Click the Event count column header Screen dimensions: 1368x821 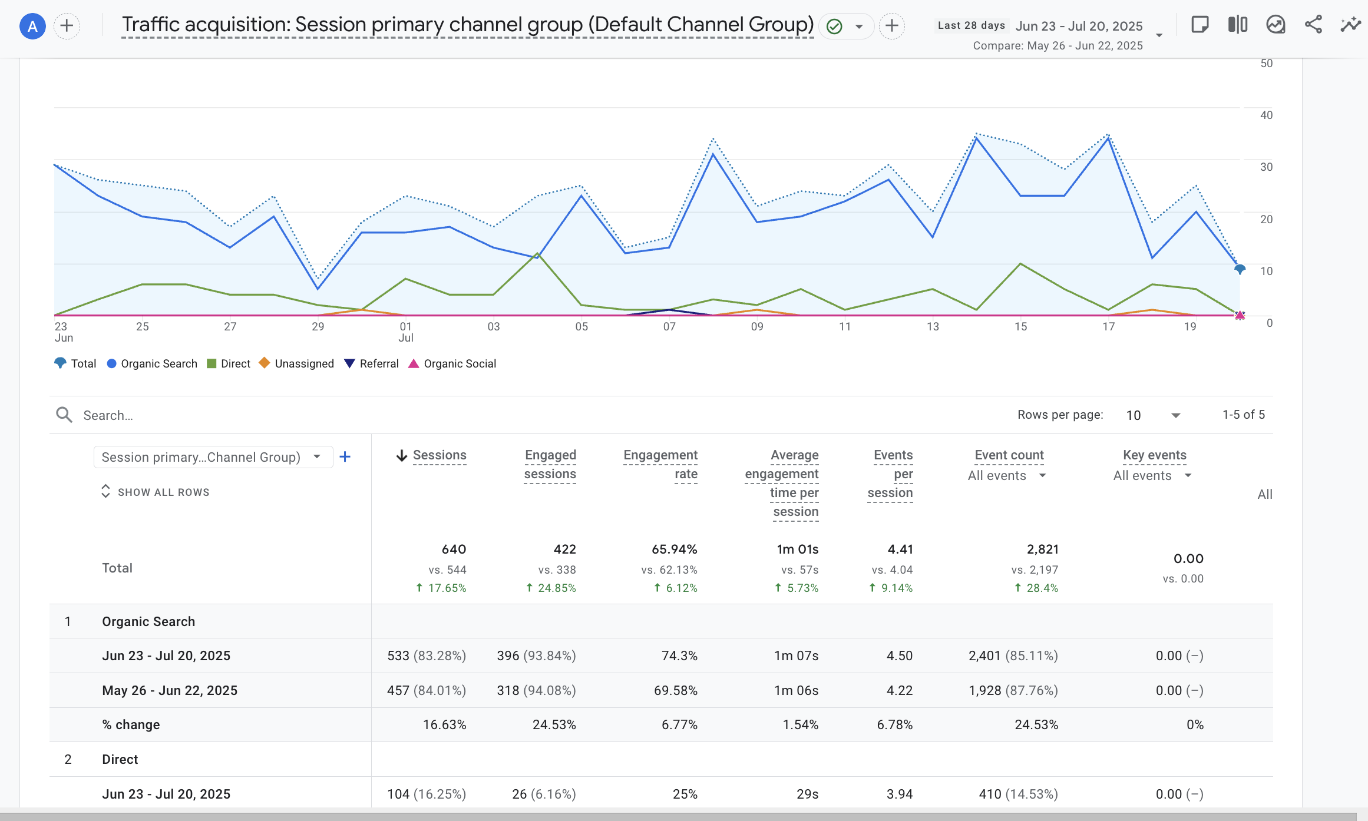click(x=1009, y=455)
